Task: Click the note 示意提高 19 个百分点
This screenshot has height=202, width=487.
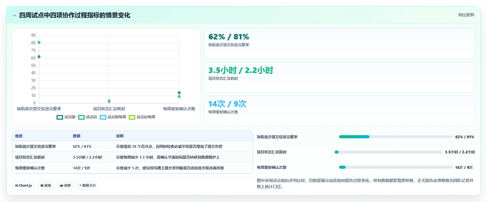Action: point(169,147)
